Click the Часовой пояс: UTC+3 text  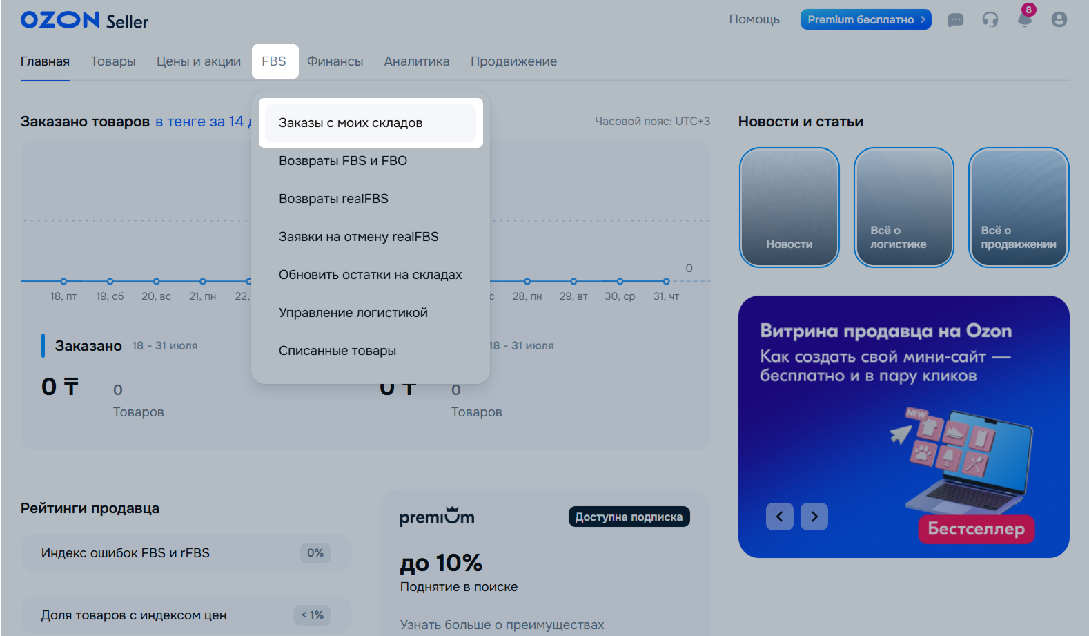(653, 122)
